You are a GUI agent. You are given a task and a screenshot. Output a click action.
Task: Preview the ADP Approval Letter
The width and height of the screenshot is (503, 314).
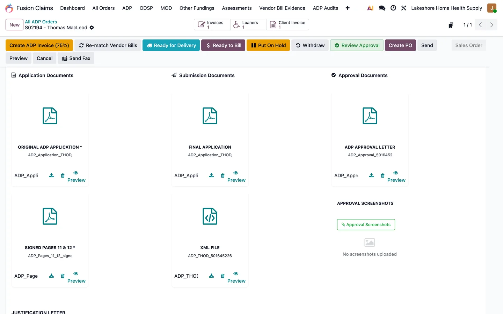pos(396,177)
